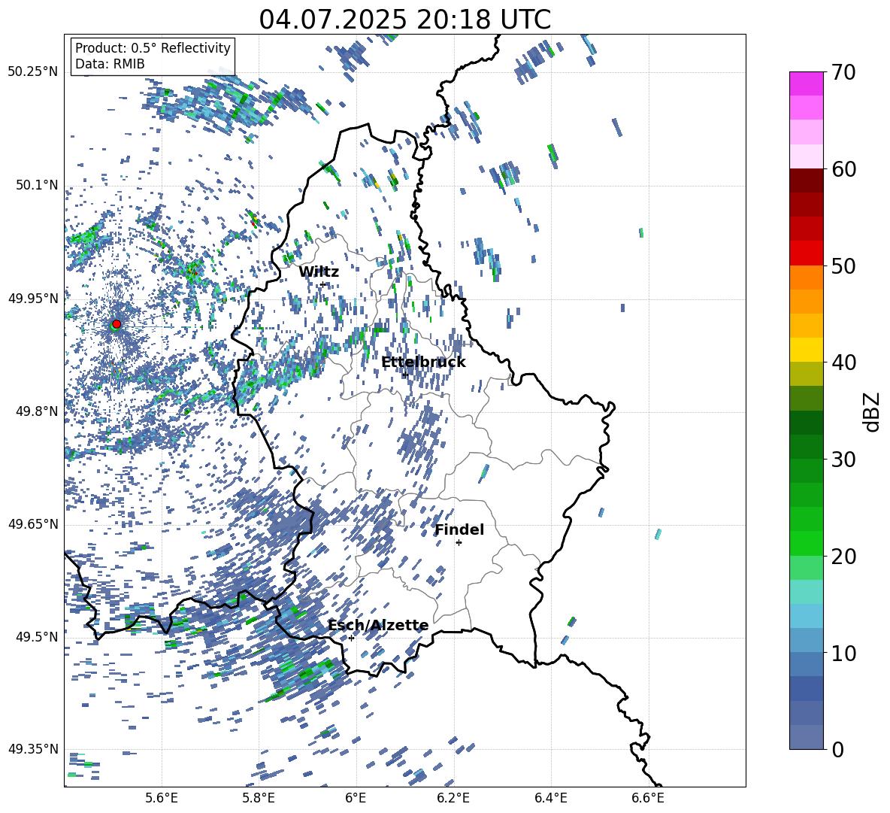The image size is (890, 813).
Task: Click the Wiltz city label
Action: tap(319, 272)
